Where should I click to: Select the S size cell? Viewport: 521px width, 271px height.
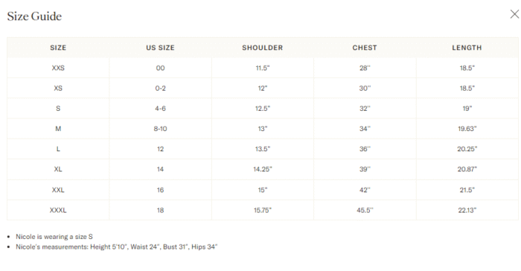(58, 109)
